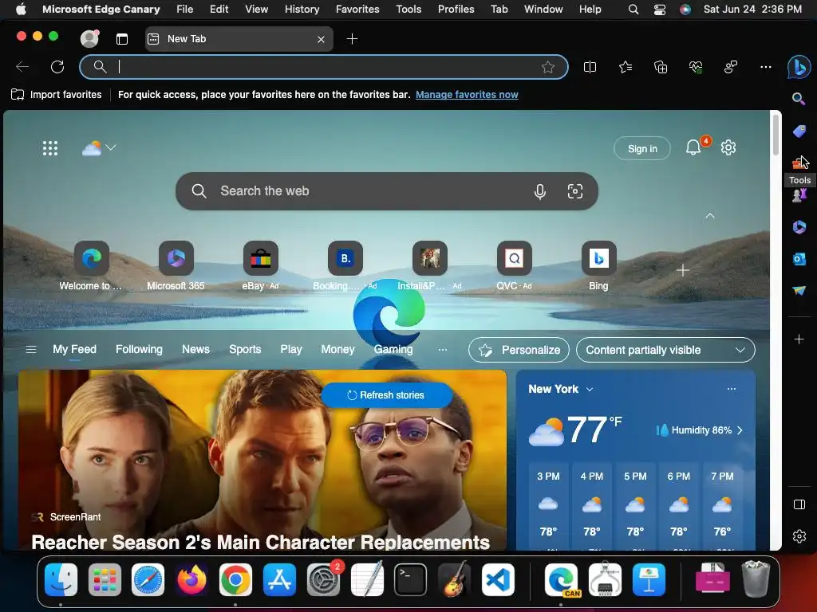Open the Booking quick link tile
The height and width of the screenshot is (612, 817).
coord(345,266)
